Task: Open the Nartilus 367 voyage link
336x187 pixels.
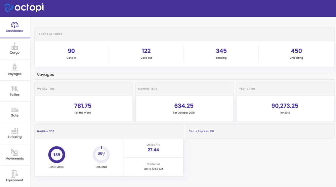Action: 46,131
